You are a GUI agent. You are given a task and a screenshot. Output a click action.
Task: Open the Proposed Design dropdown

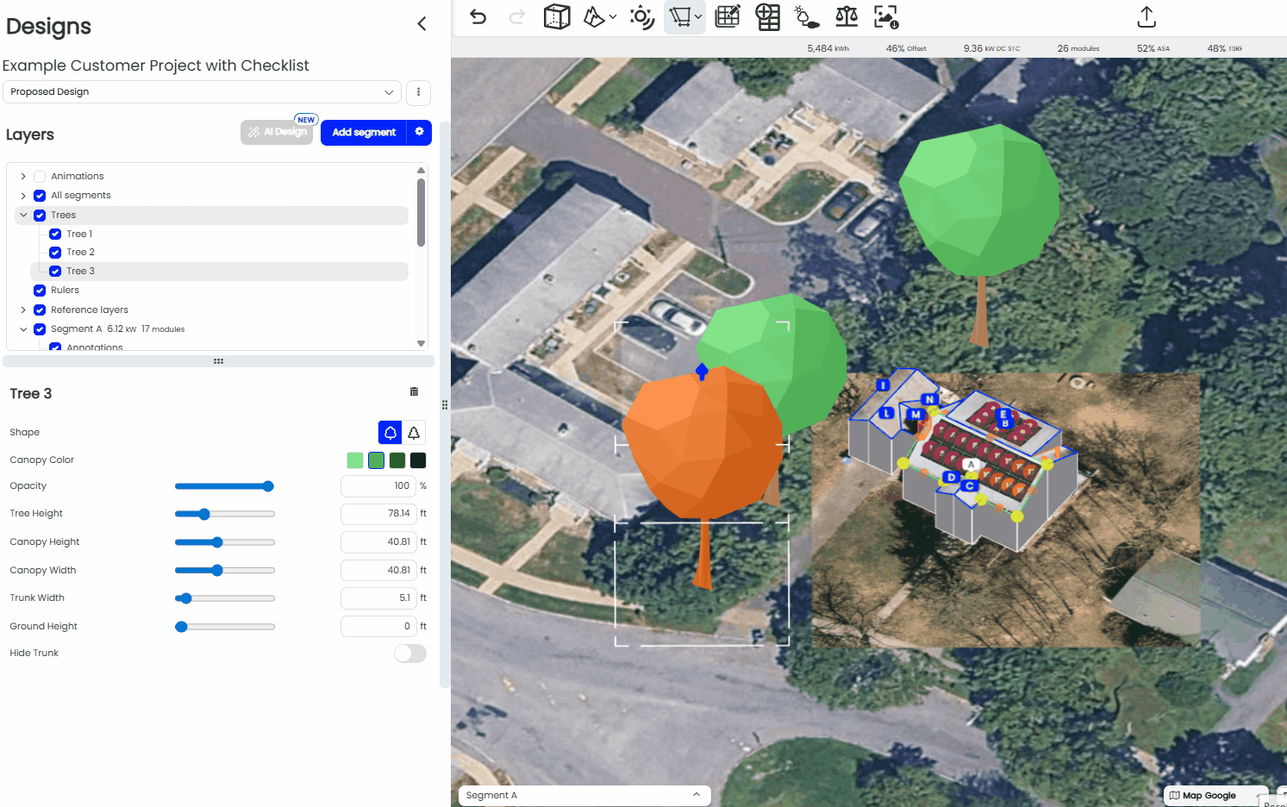tap(202, 92)
